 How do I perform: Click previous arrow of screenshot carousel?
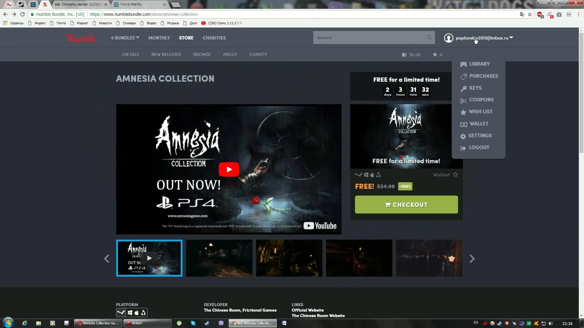coord(107,259)
